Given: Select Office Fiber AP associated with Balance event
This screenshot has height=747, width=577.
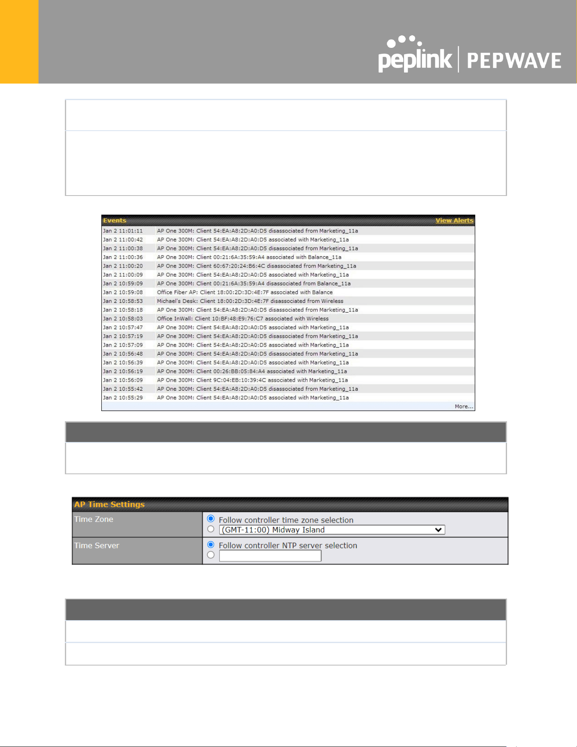Looking at the screenshot, I should [x=288, y=292].
